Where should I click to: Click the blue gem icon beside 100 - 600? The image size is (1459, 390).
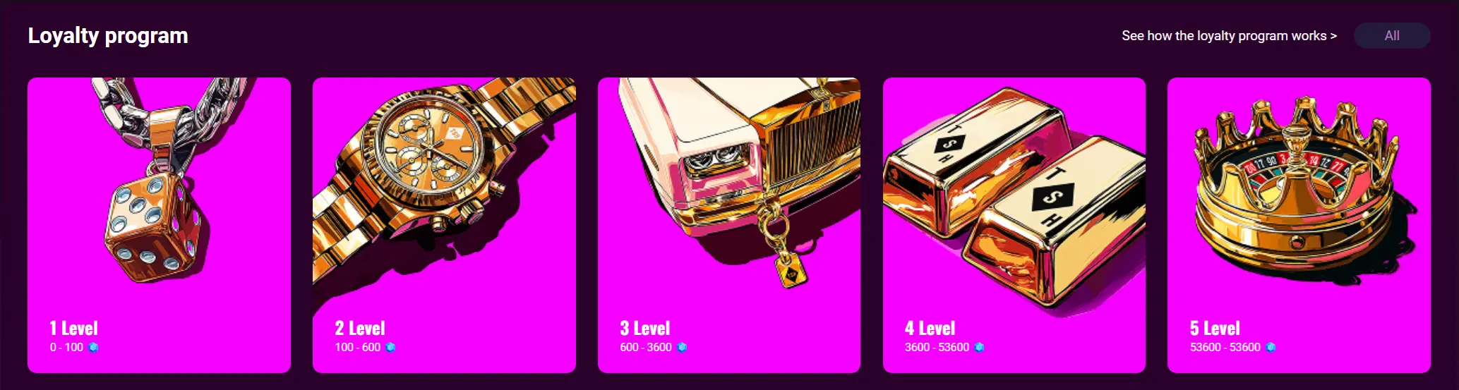point(390,347)
